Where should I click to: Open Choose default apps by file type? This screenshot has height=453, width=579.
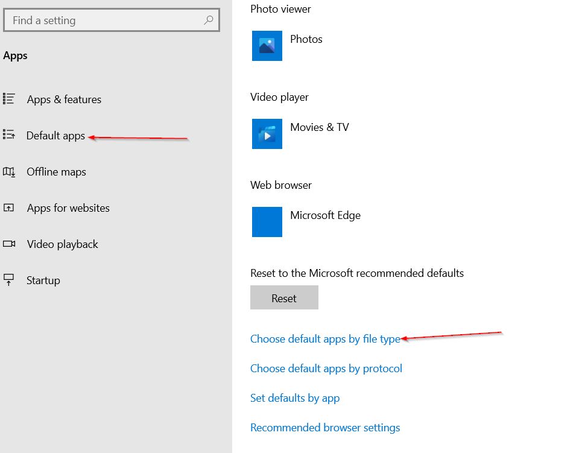click(x=325, y=339)
